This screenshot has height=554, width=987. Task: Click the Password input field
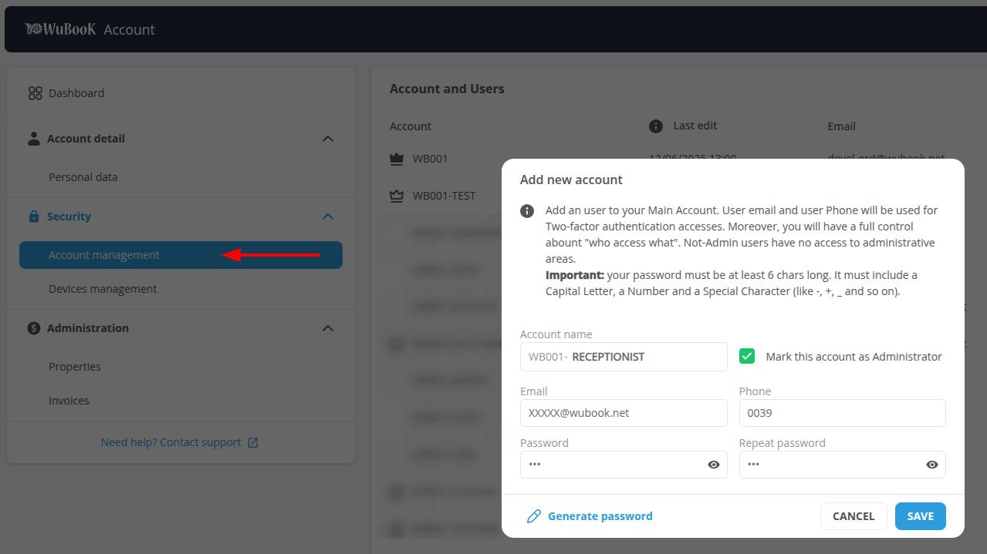click(624, 465)
